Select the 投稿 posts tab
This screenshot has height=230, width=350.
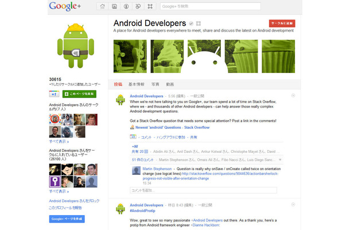[118, 85]
